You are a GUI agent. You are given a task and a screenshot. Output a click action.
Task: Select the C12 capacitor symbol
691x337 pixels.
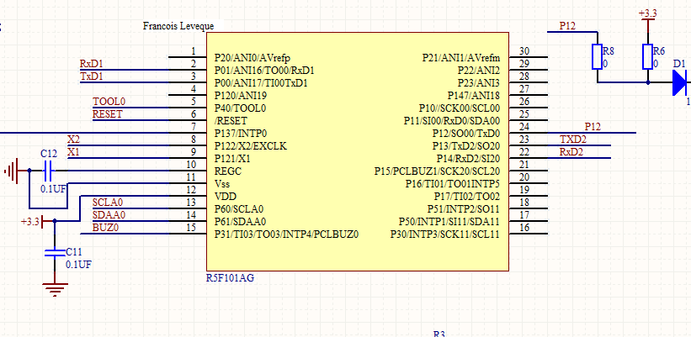pyautogui.click(x=47, y=171)
